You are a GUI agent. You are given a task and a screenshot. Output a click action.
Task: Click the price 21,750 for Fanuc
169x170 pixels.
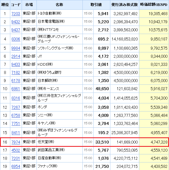102,166
